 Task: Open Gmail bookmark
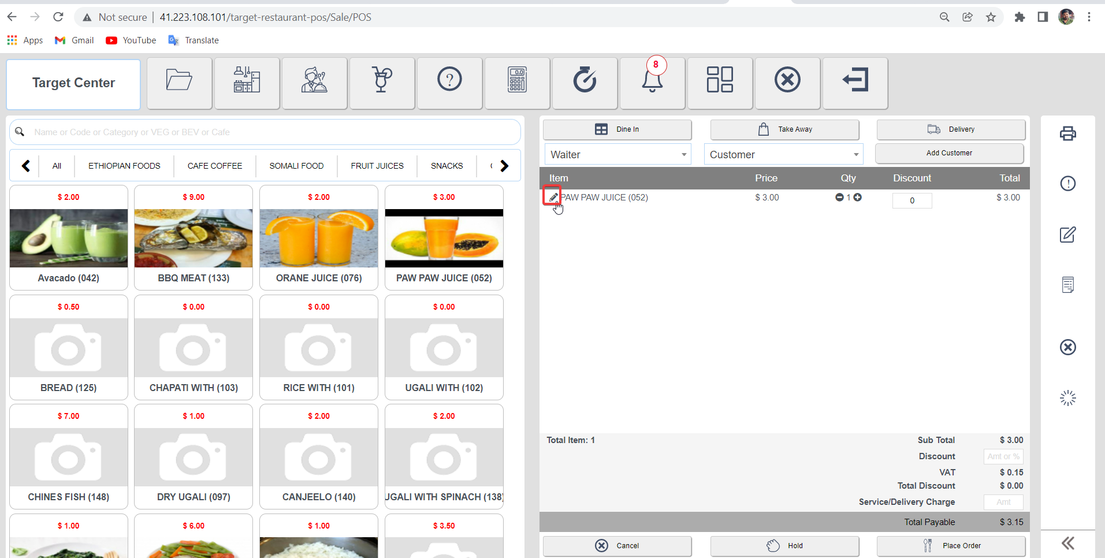pyautogui.click(x=75, y=40)
